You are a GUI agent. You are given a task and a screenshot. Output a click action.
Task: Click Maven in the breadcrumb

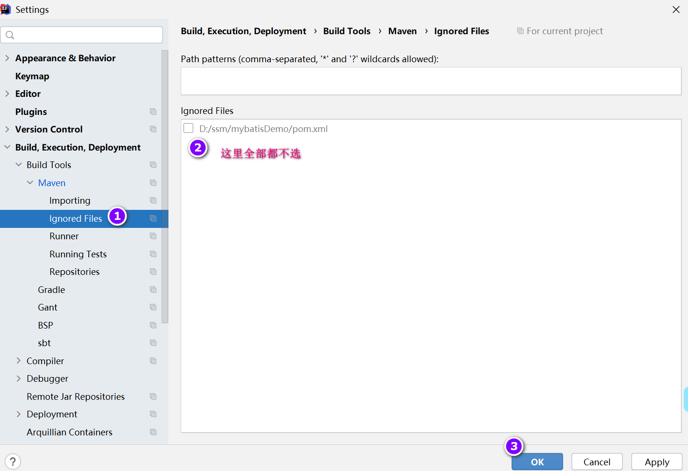pyautogui.click(x=402, y=31)
